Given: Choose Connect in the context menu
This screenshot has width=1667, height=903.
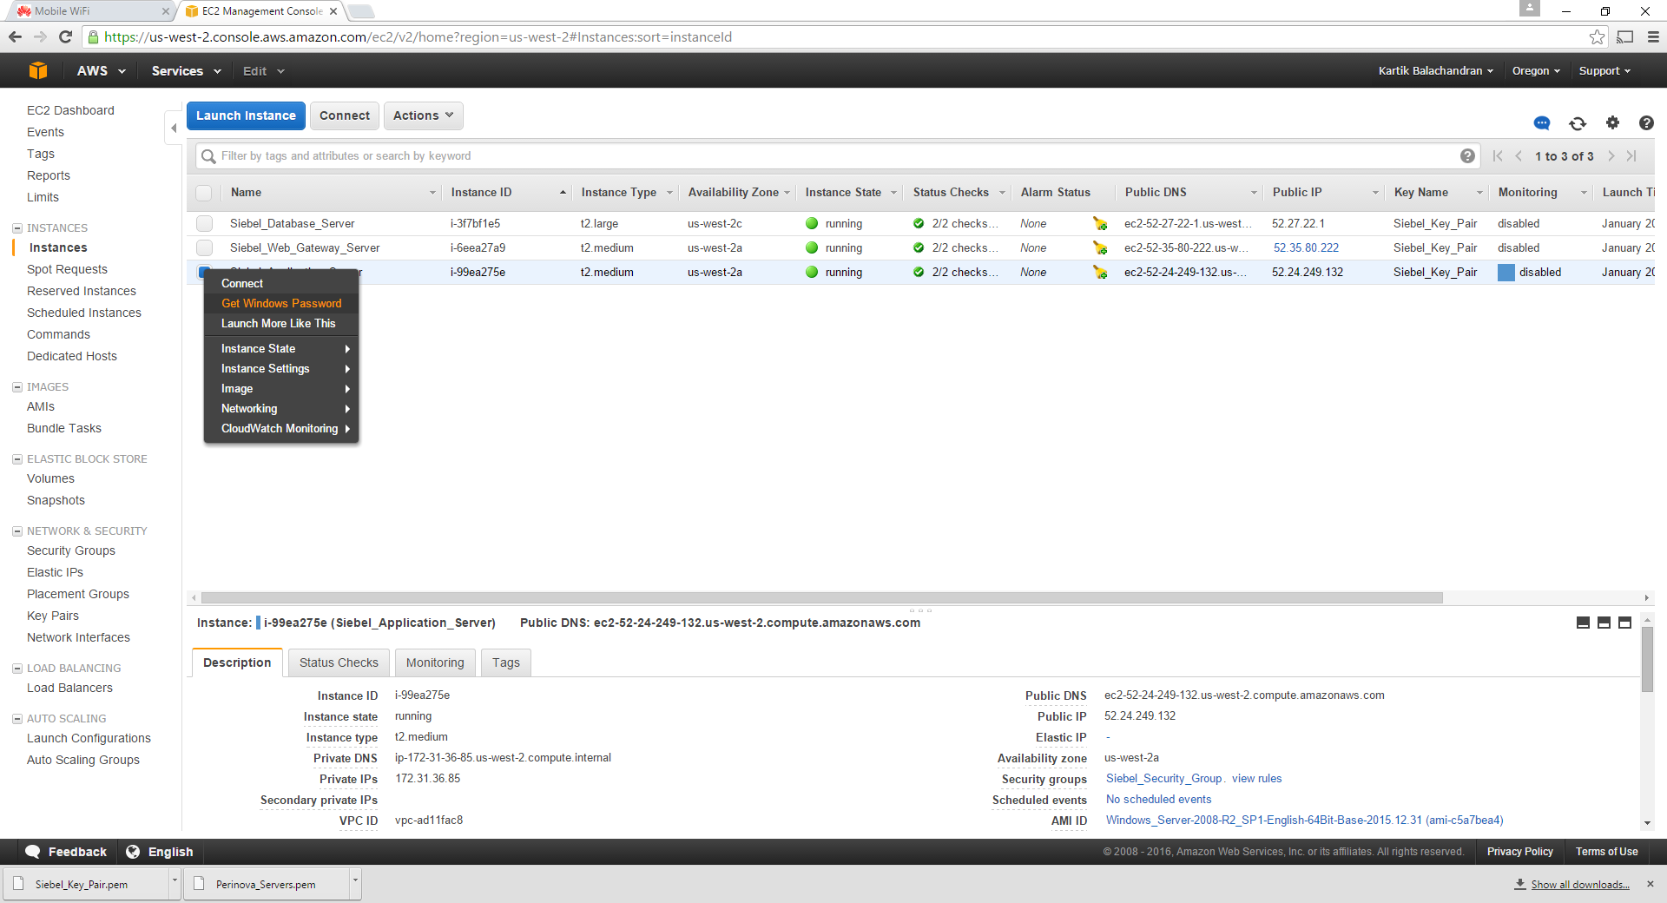Looking at the screenshot, I should point(242,283).
